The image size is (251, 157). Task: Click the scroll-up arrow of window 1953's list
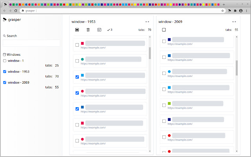pos(150,37)
